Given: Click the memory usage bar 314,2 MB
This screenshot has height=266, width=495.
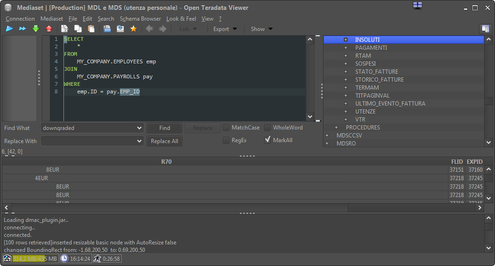Looking at the screenshot, I should click(35, 259).
